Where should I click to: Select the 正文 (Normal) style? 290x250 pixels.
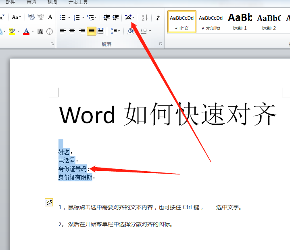pyautogui.click(x=182, y=22)
